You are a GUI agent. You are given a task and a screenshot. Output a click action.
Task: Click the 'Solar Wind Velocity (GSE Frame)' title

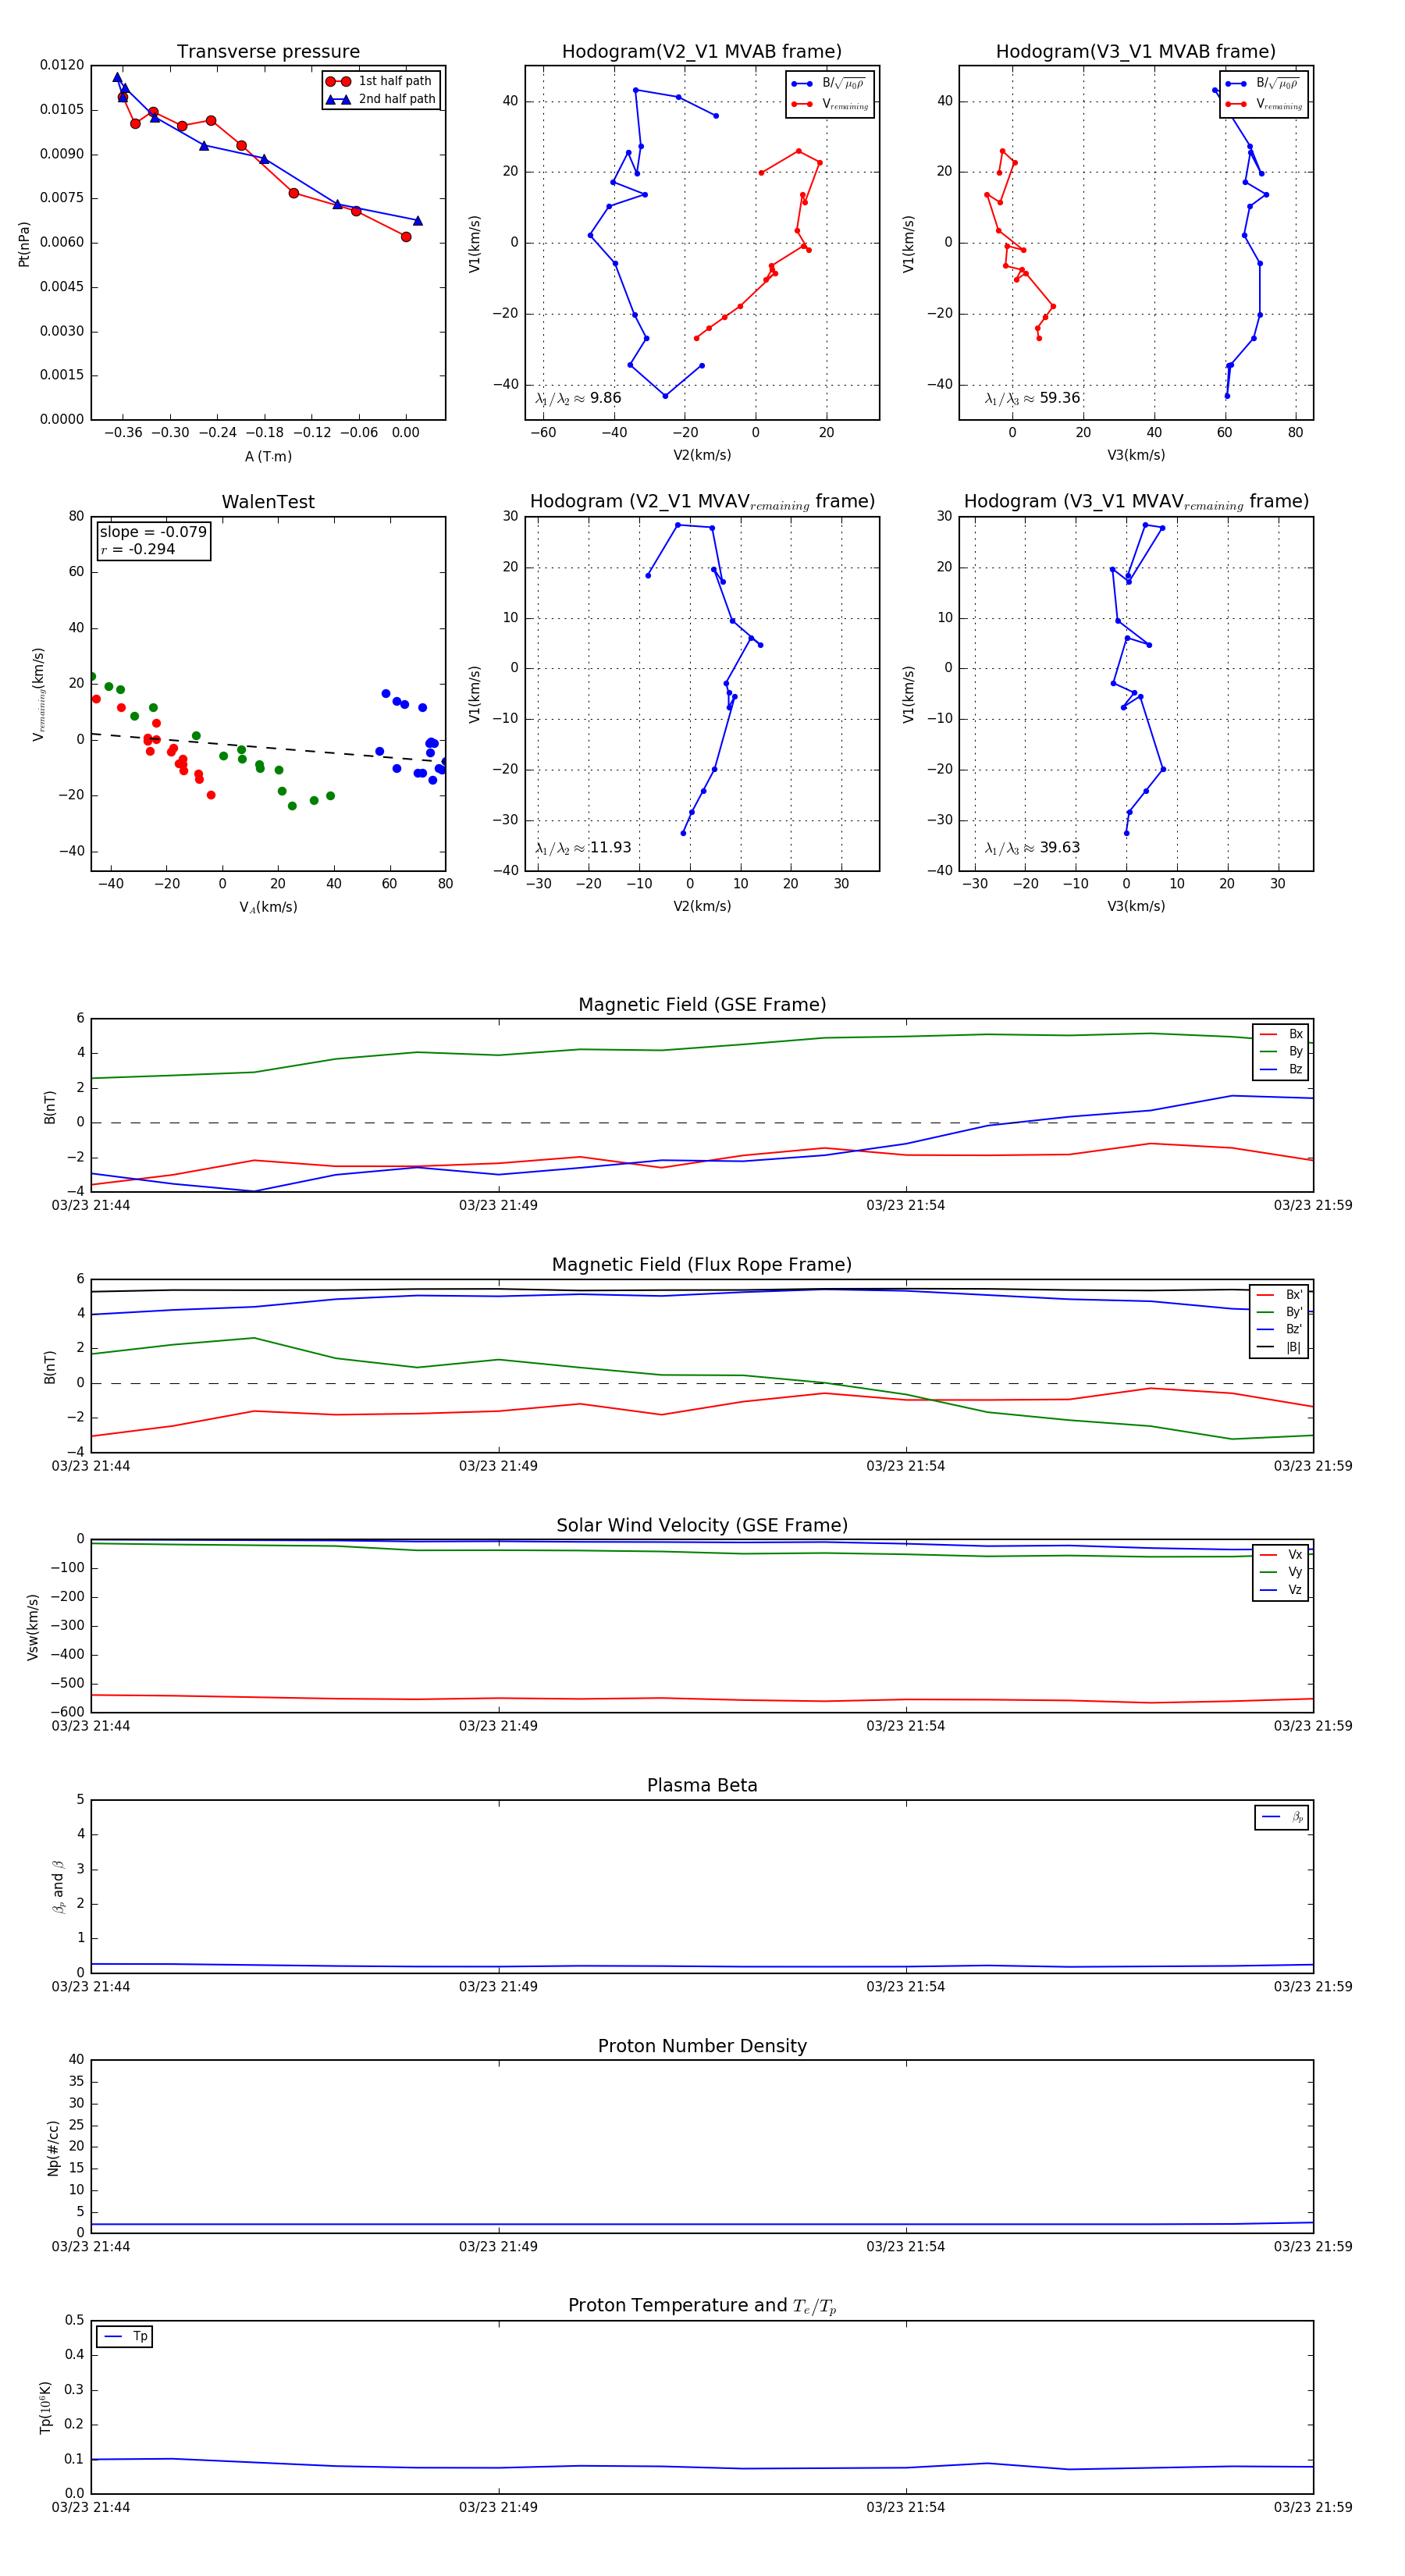pos(702,1525)
